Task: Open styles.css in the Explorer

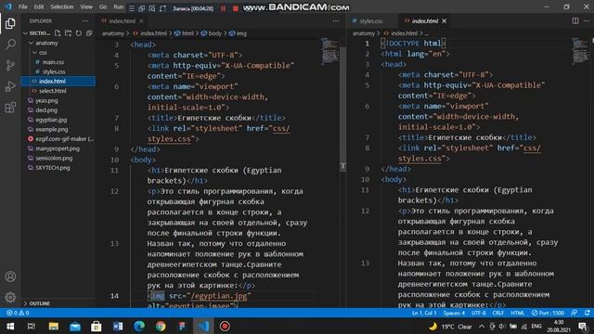Action: point(54,71)
